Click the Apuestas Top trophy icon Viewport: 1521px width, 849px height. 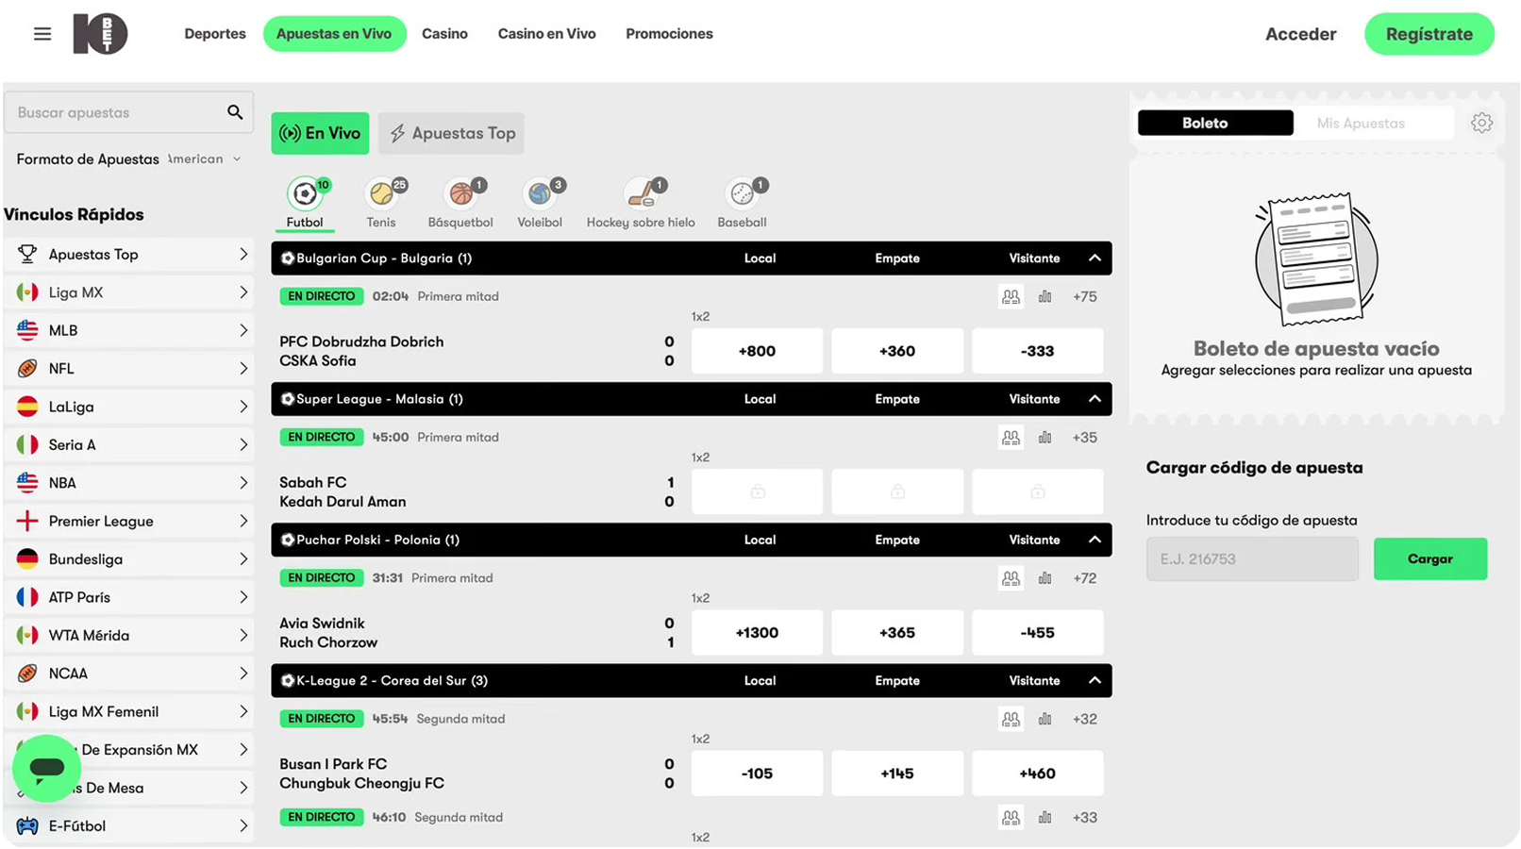click(27, 254)
